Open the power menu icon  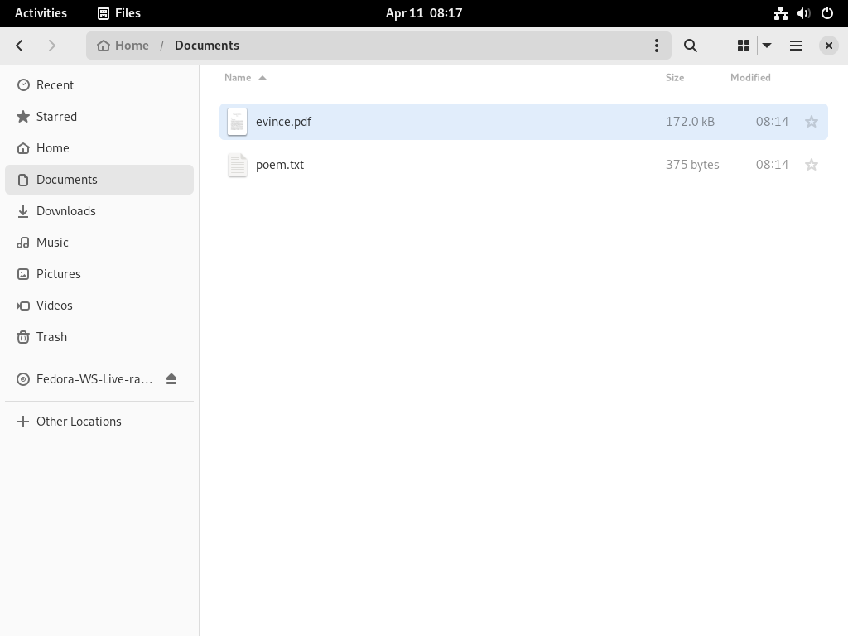coord(827,13)
